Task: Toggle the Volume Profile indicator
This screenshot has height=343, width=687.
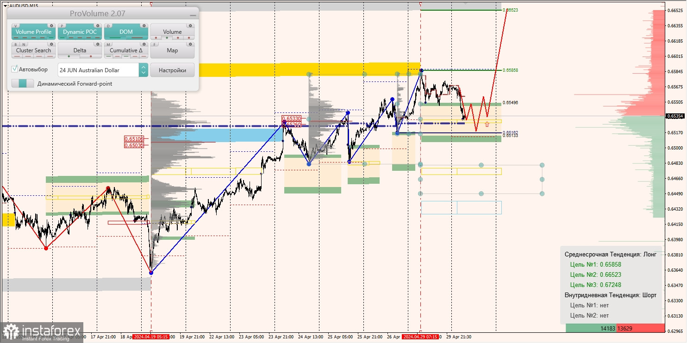Action: pos(33,32)
